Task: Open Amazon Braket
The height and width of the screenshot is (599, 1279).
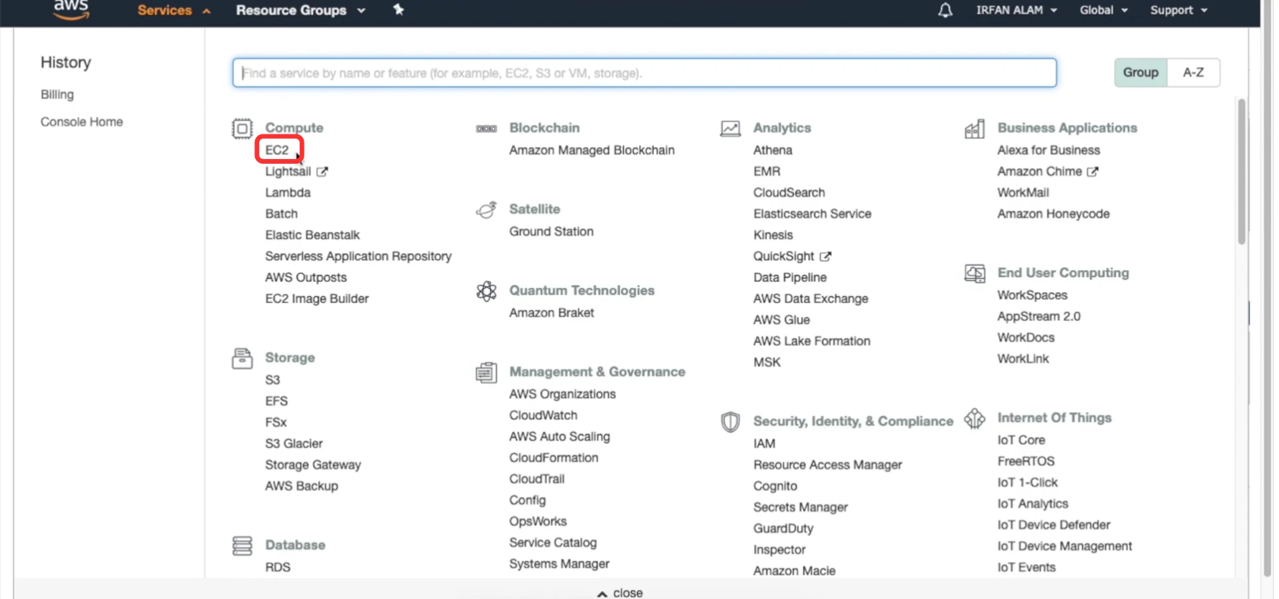Action: 552,313
